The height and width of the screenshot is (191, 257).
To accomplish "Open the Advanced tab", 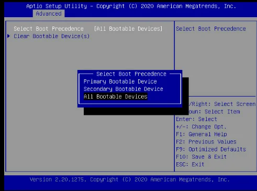I will pyautogui.click(x=49, y=14).
